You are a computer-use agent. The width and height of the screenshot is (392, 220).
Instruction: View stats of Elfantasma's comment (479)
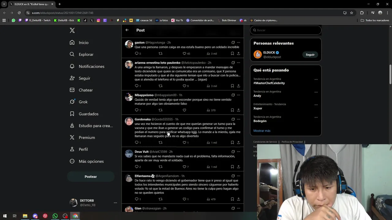(x=211, y=199)
